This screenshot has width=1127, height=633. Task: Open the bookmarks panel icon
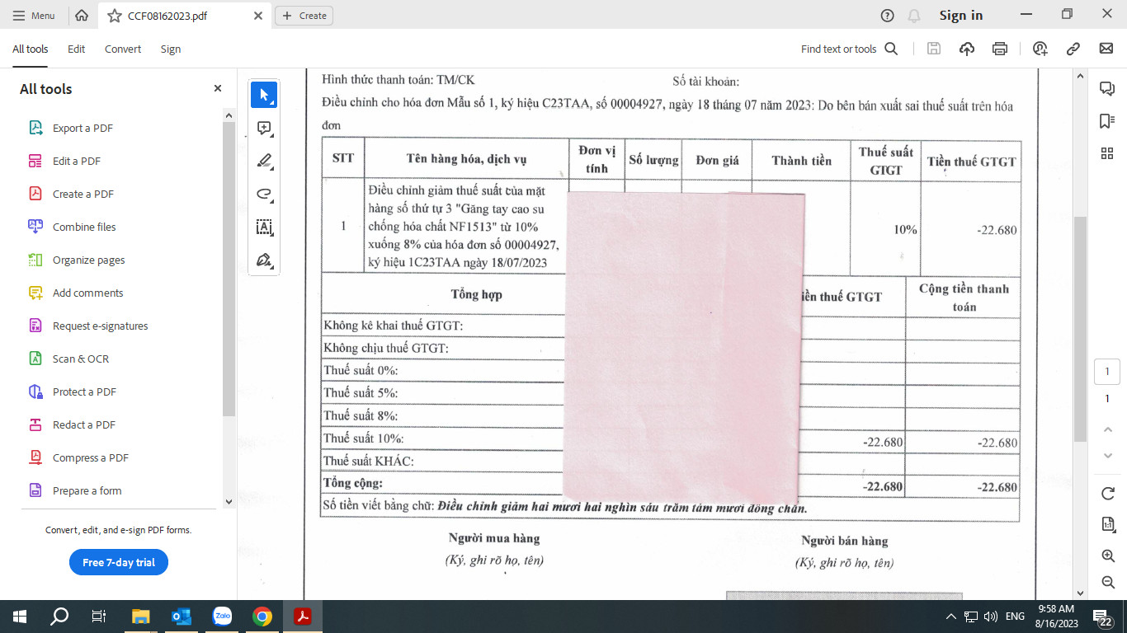click(1106, 121)
